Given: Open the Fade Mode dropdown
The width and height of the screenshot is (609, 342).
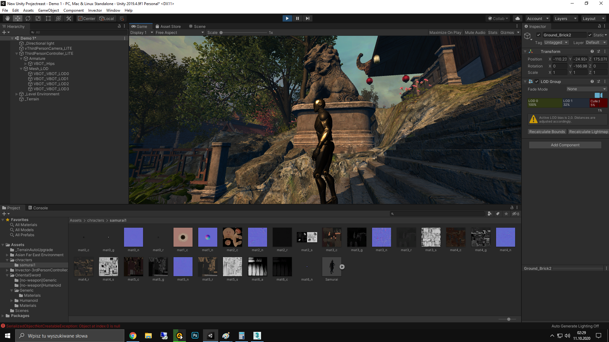Looking at the screenshot, I should pyautogui.click(x=587, y=89).
